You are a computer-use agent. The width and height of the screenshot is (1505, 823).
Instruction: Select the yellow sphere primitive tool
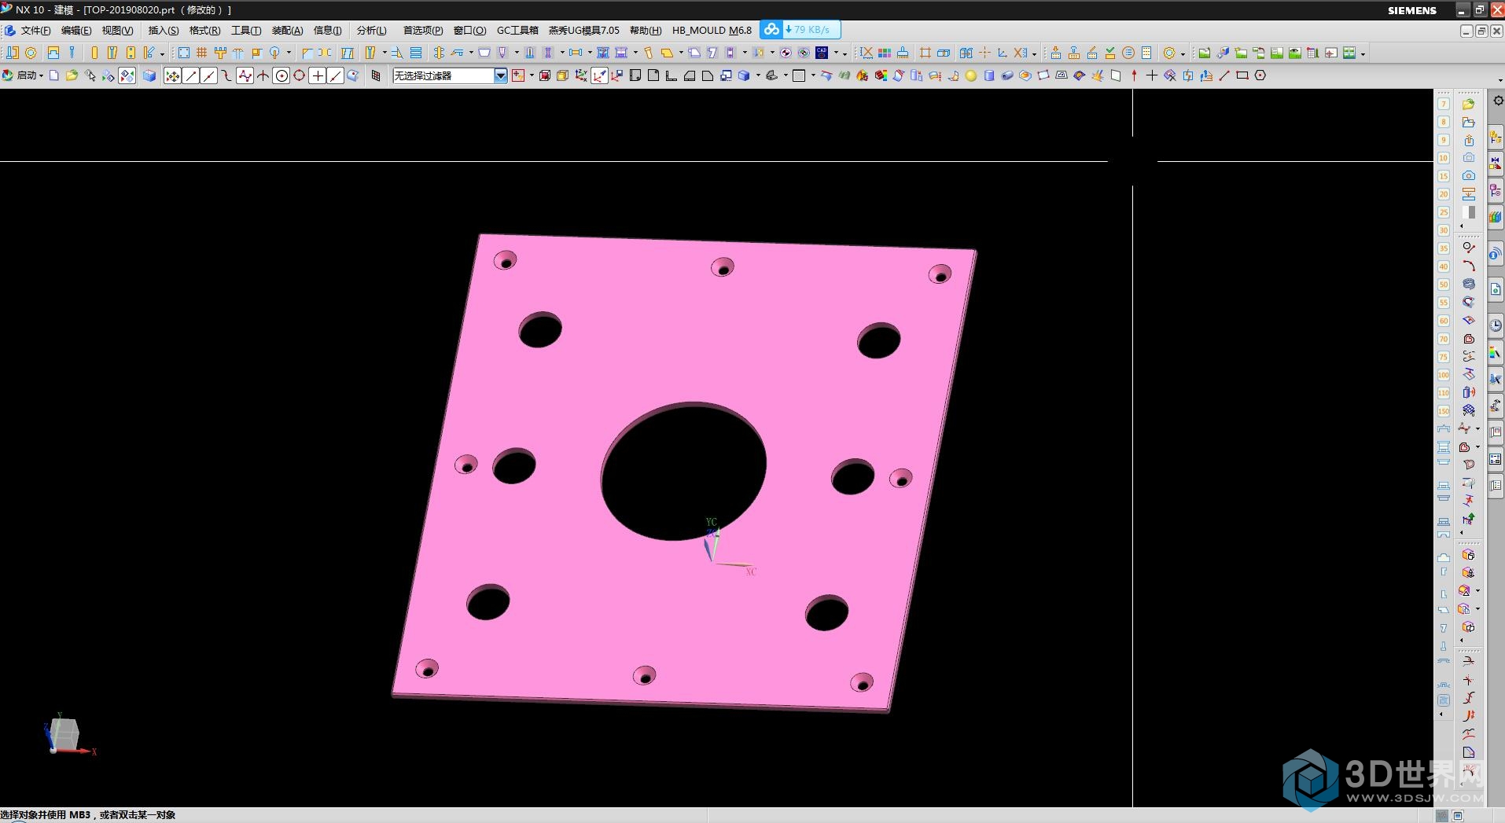point(971,75)
